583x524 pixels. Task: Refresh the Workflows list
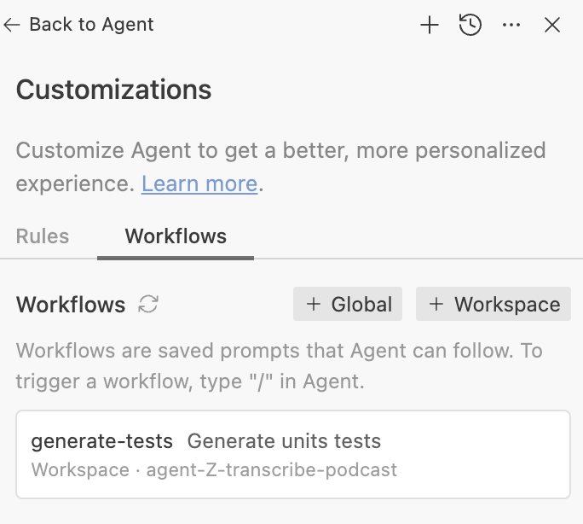pyautogui.click(x=148, y=304)
